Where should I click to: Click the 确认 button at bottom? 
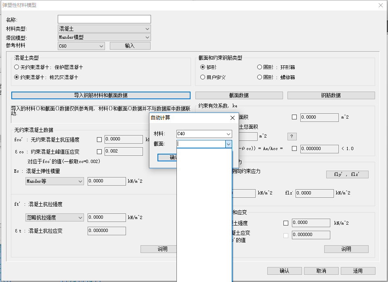[285, 271]
